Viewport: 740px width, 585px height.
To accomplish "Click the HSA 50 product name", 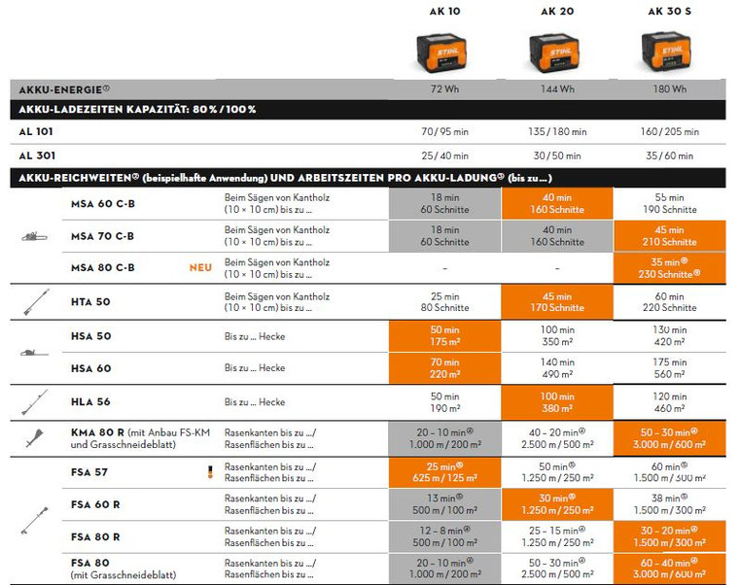I will (x=91, y=336).
